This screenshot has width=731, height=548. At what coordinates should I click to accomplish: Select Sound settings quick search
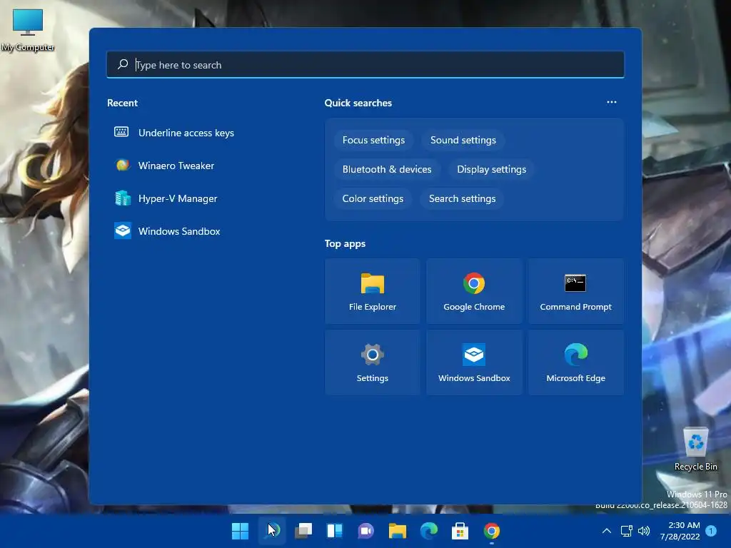tap(463, 141)
